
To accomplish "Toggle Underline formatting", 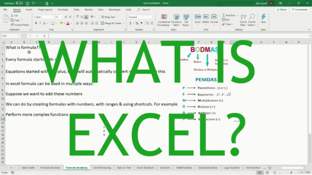I will 44,23.
